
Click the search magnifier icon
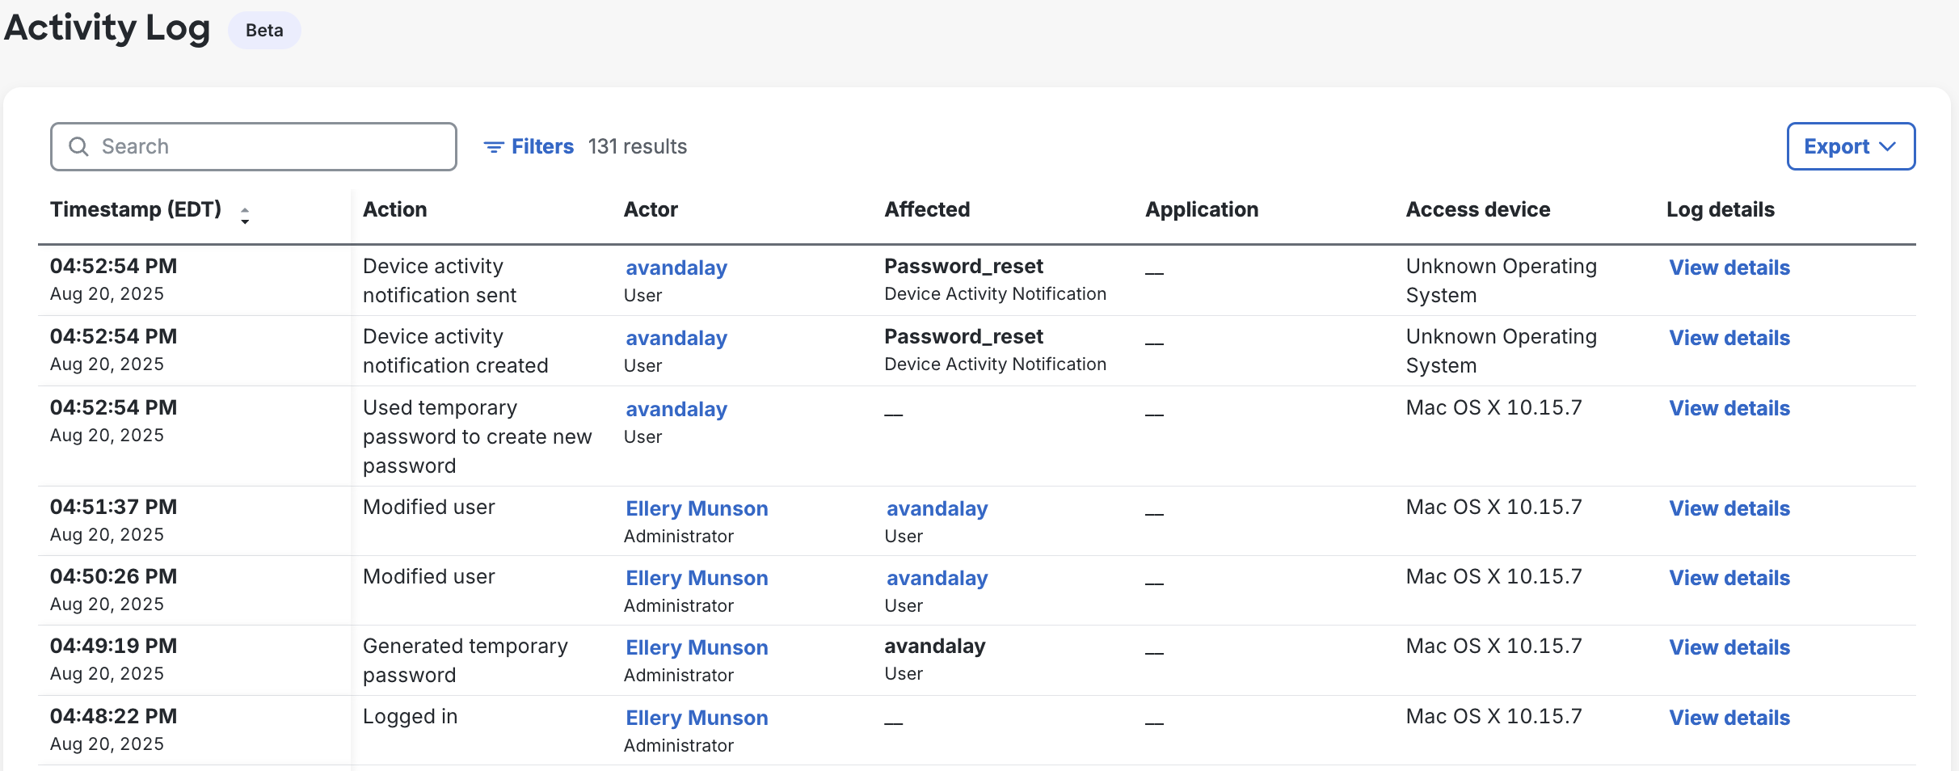(78, 146)
